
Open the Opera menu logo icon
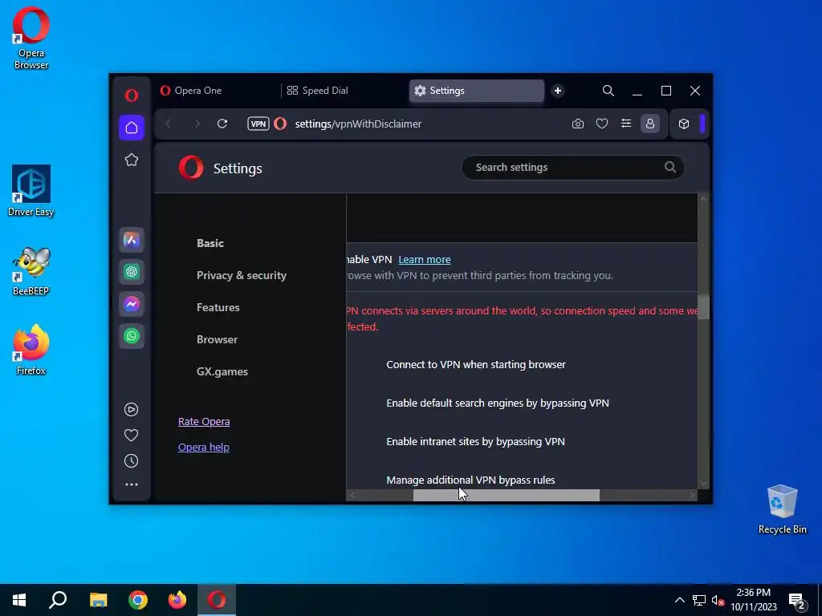pyautogui.click(x=132, y=95)
